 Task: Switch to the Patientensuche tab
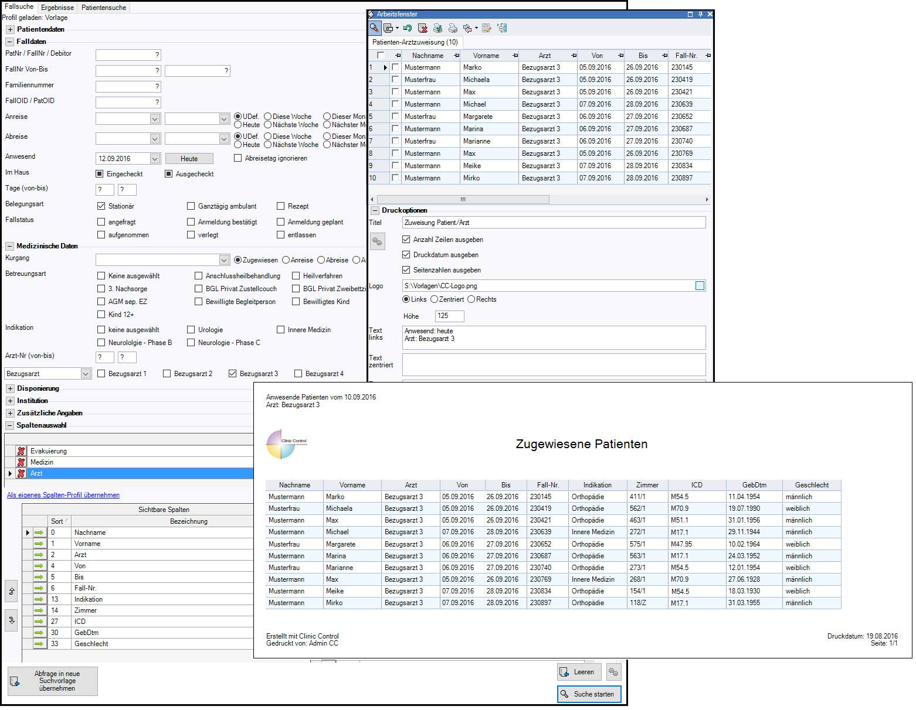(x=104, y=8)
